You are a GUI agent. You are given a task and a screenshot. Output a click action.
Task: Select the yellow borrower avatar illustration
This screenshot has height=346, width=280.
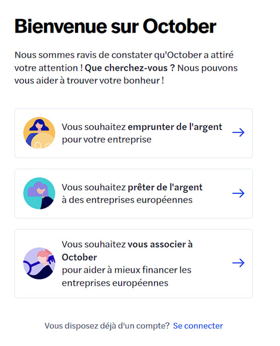[39, 133]
